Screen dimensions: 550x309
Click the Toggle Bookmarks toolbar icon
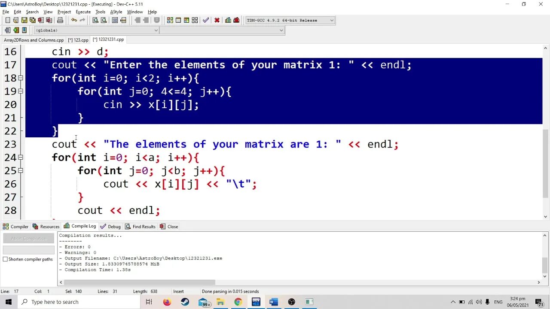pyautogui.click(x=16, y=30)
